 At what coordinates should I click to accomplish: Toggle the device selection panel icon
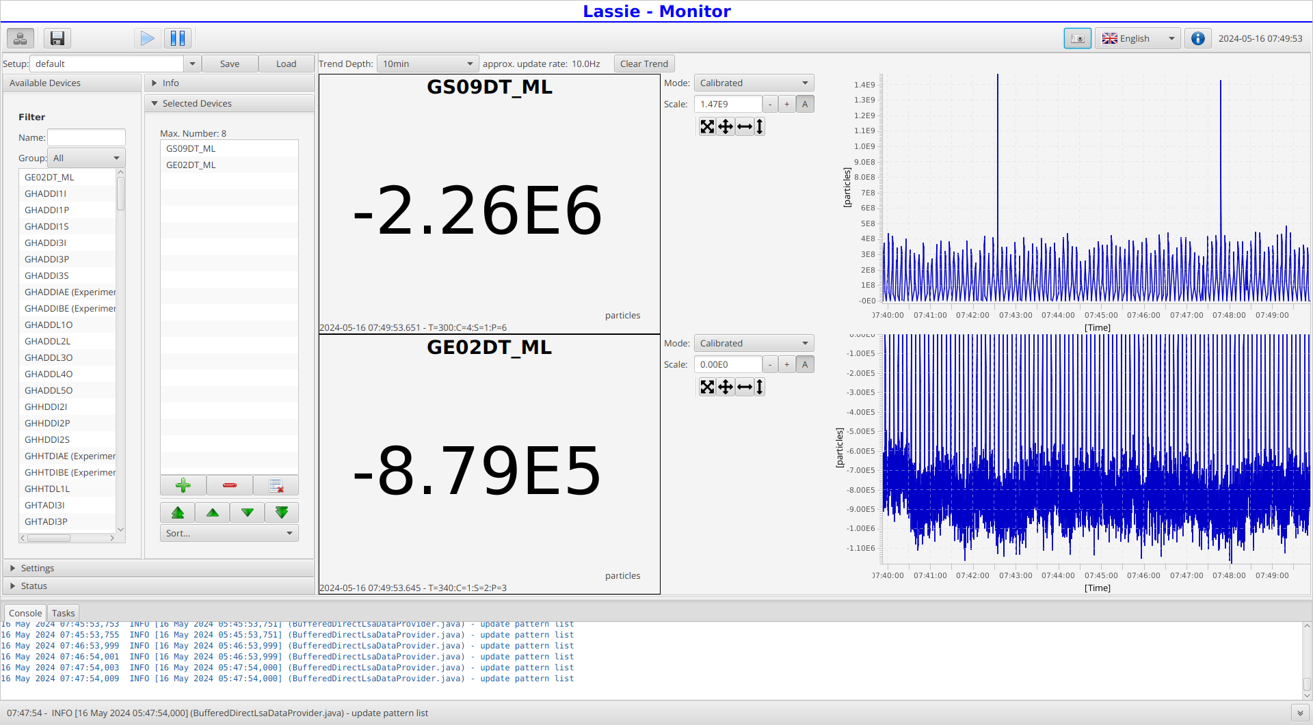(x=21, y=38)
